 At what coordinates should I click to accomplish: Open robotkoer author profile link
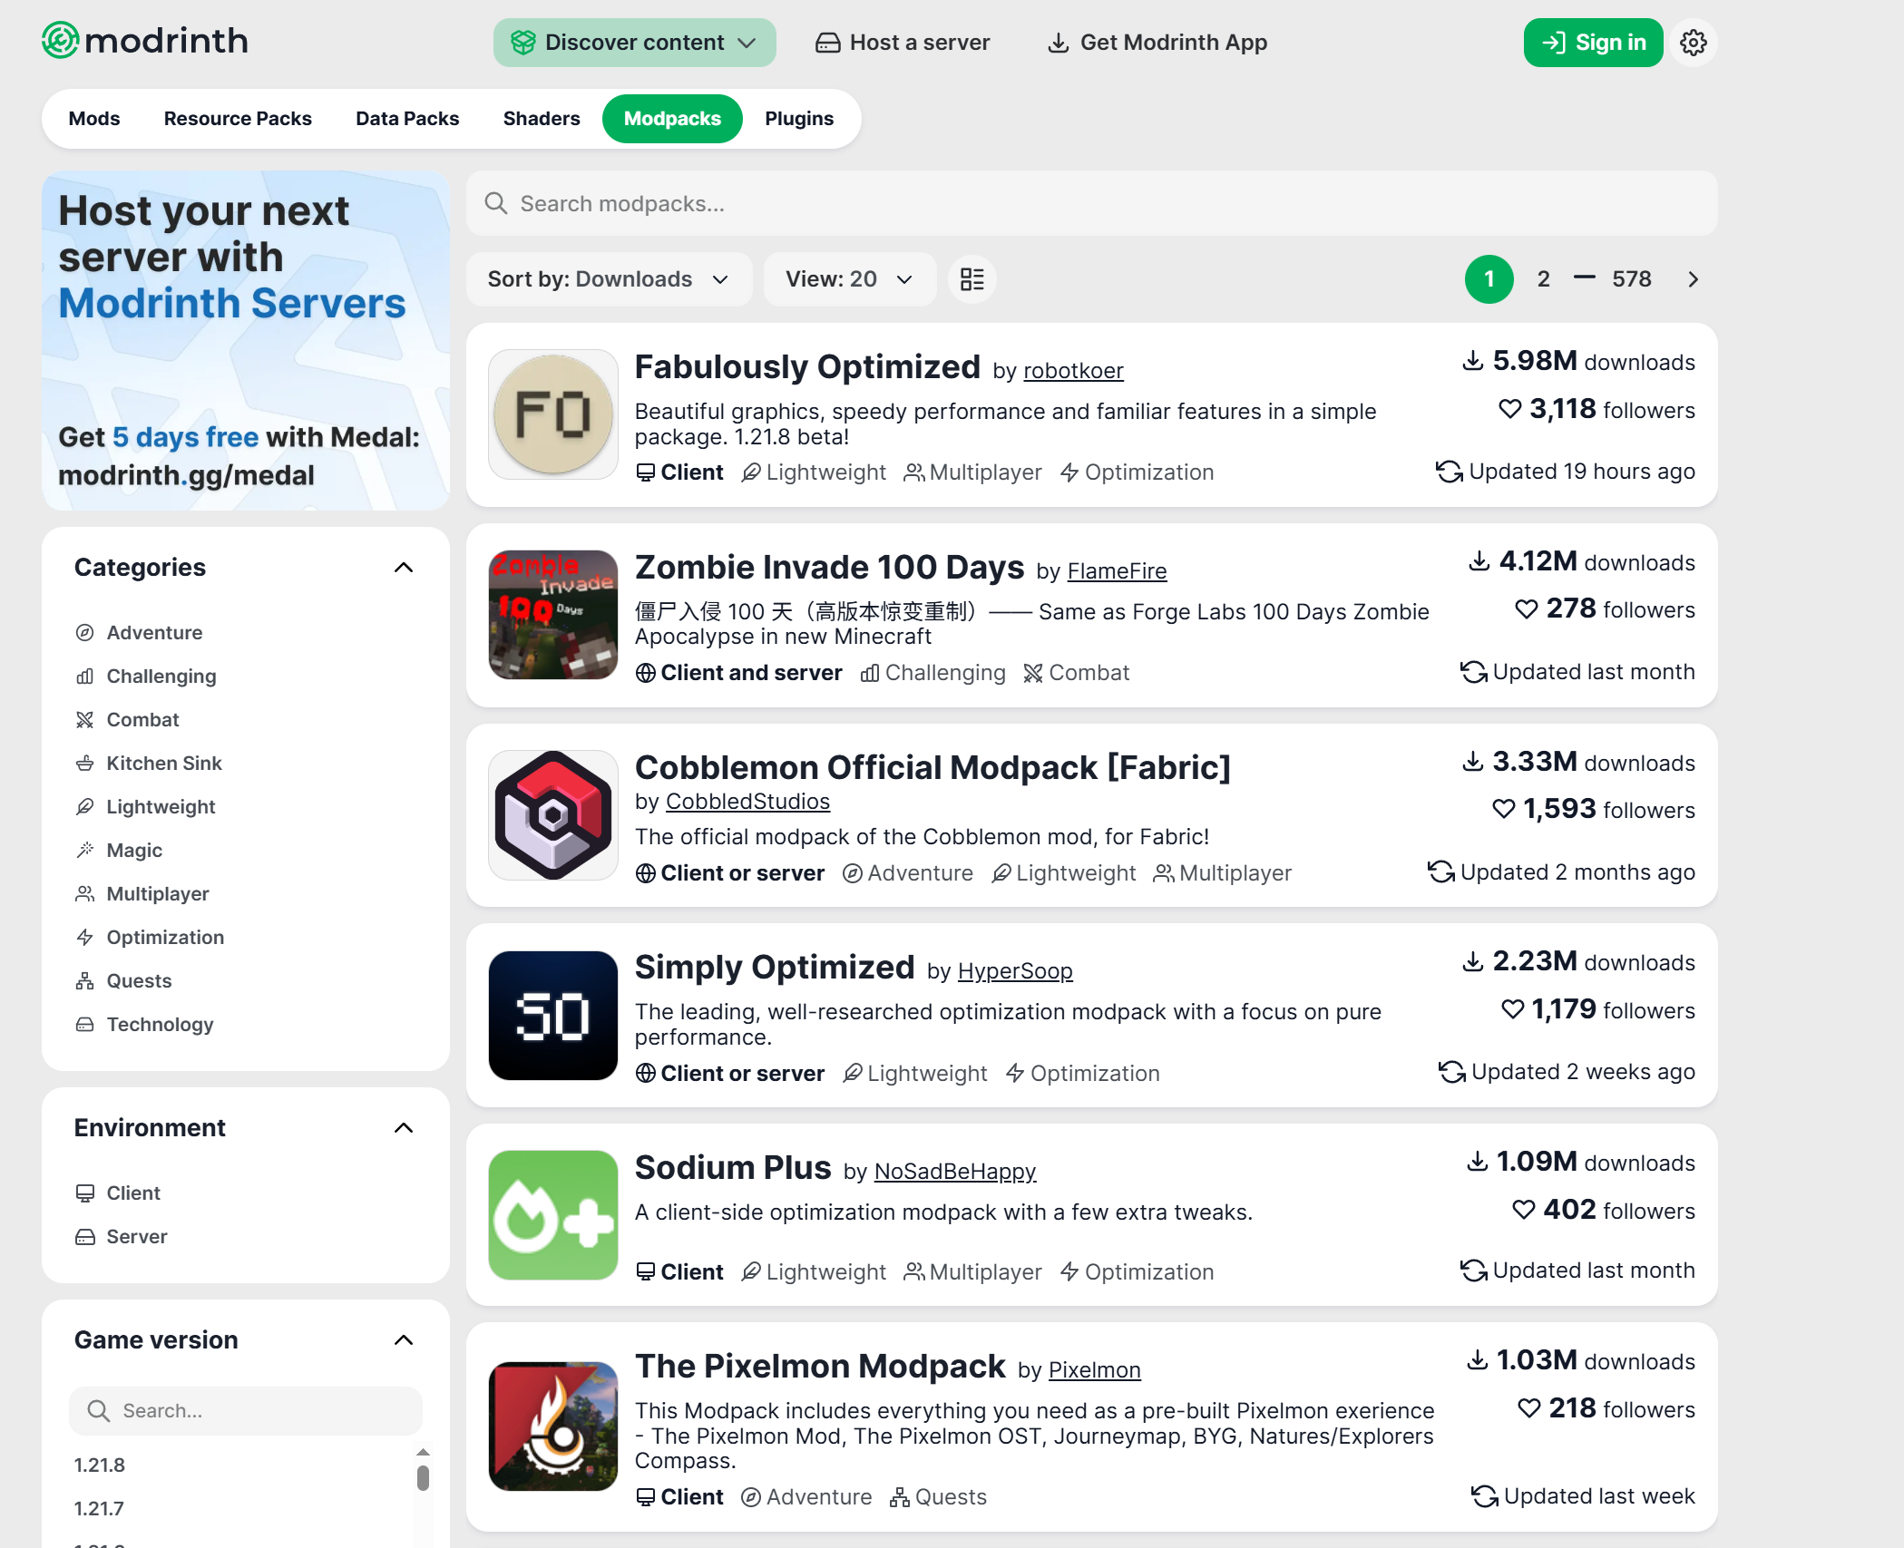pyautogui.click(x=1073, y=371)
